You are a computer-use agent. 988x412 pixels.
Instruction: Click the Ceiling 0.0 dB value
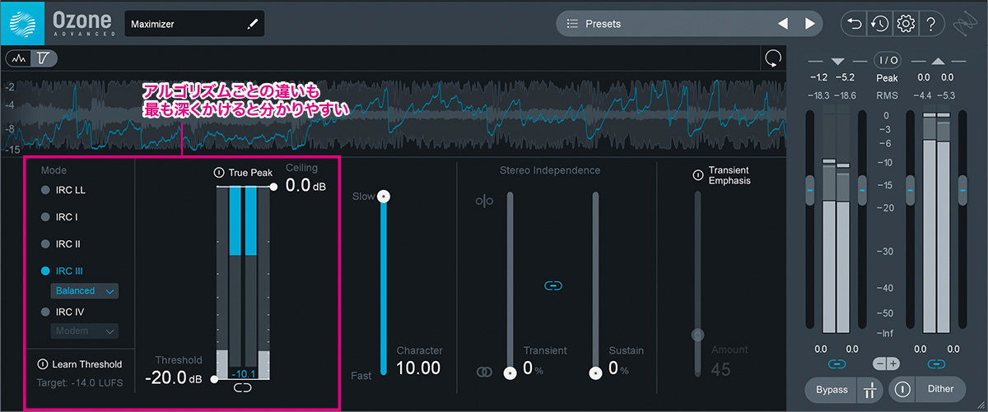click(305, 186)
